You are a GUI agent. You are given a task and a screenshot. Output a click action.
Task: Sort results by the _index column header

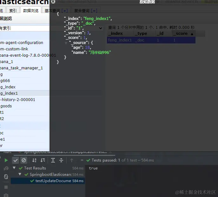120,34
